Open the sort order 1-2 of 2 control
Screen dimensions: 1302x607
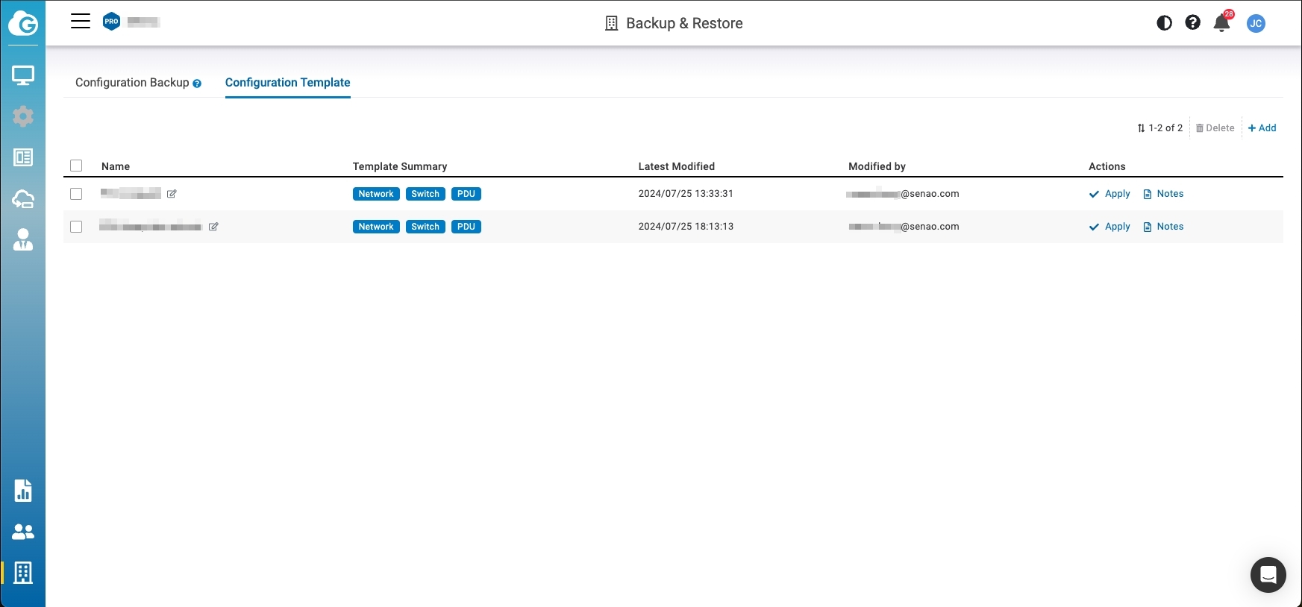point(1159,128)
